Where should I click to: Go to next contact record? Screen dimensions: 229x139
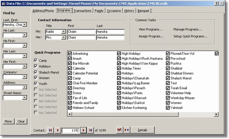coord(83,130)
